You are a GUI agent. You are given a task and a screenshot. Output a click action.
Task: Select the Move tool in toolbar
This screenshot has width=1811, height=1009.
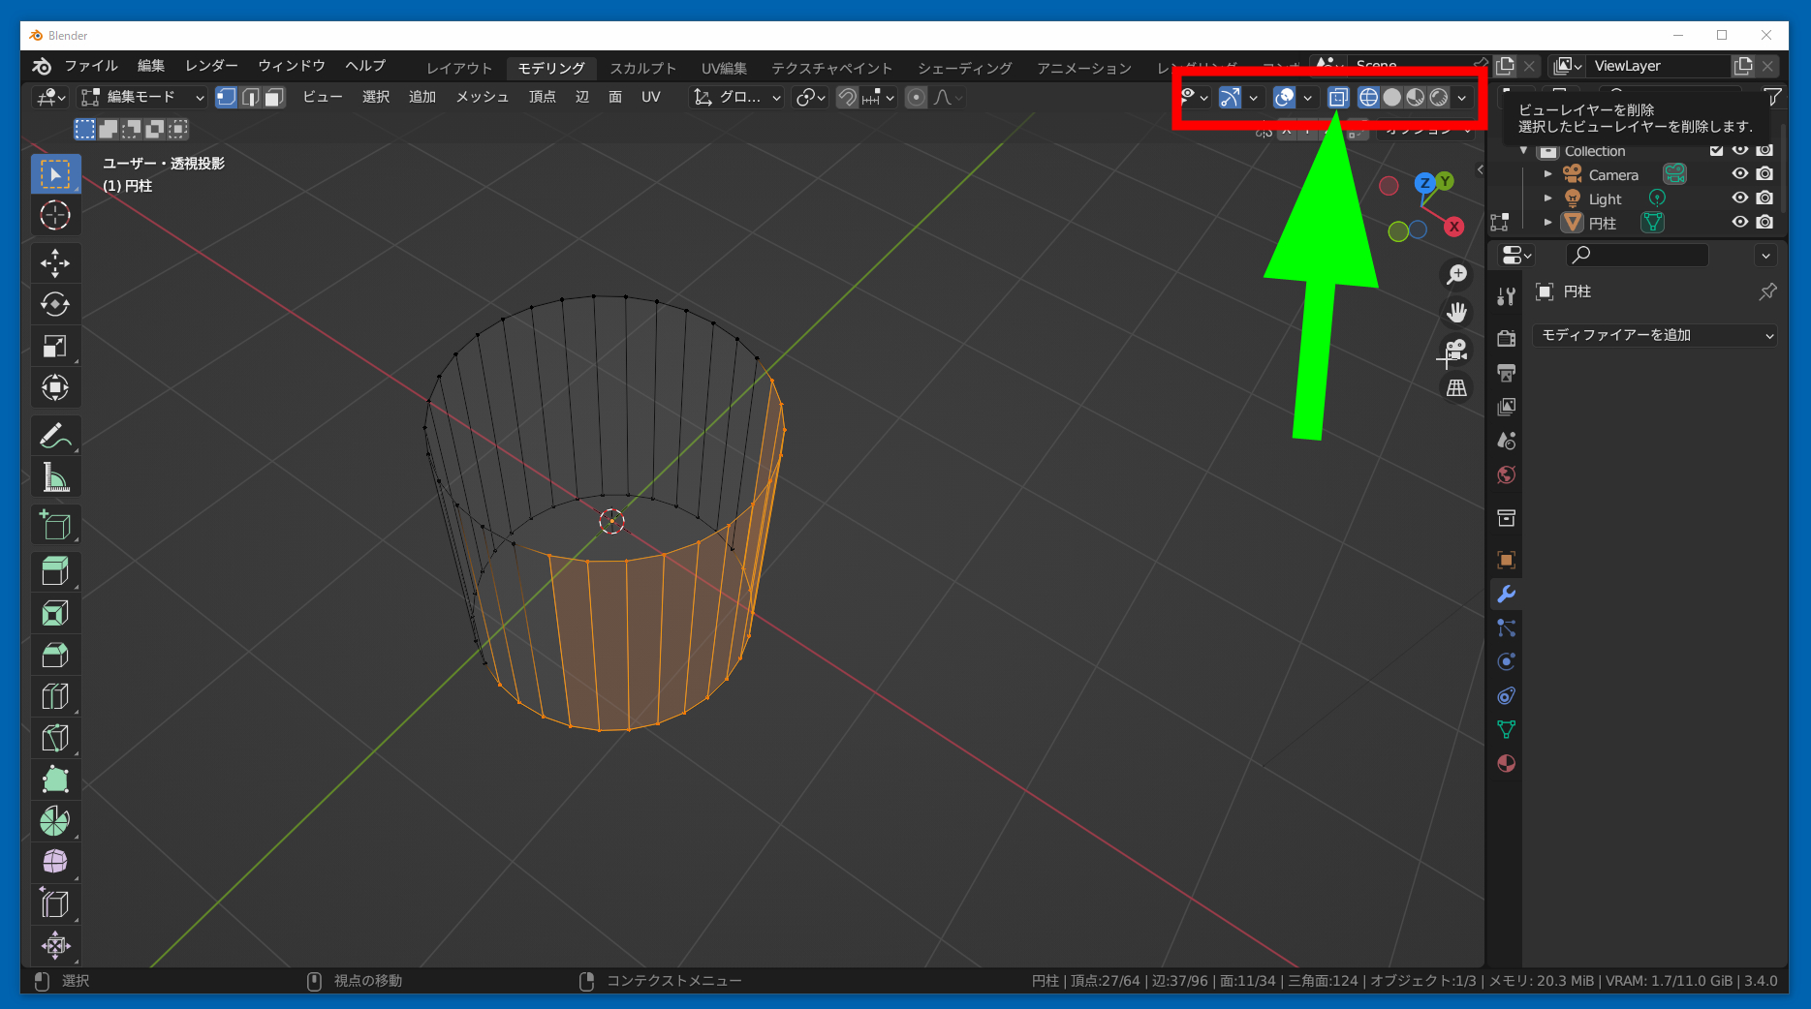pyautogui.click(x=55, y=263)
